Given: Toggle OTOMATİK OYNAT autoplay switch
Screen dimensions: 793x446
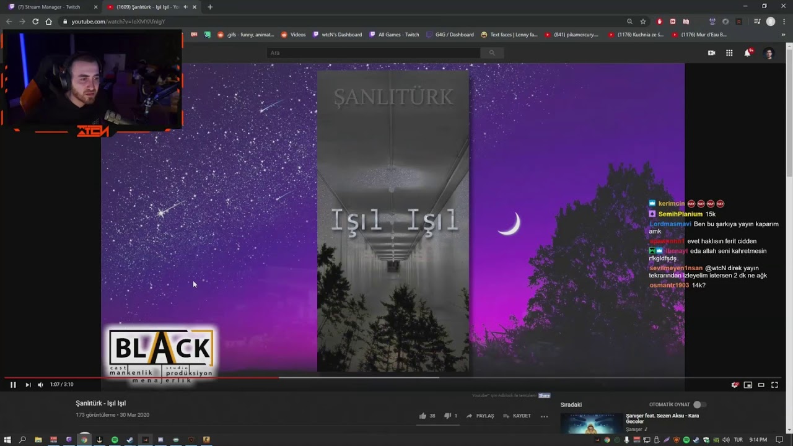Looking at the screenshot, I should pos(699,404).
